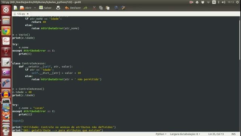The image size is (241, 136).
Task: Click the 'c.idade = 40' code line
Action: [22, 92]
